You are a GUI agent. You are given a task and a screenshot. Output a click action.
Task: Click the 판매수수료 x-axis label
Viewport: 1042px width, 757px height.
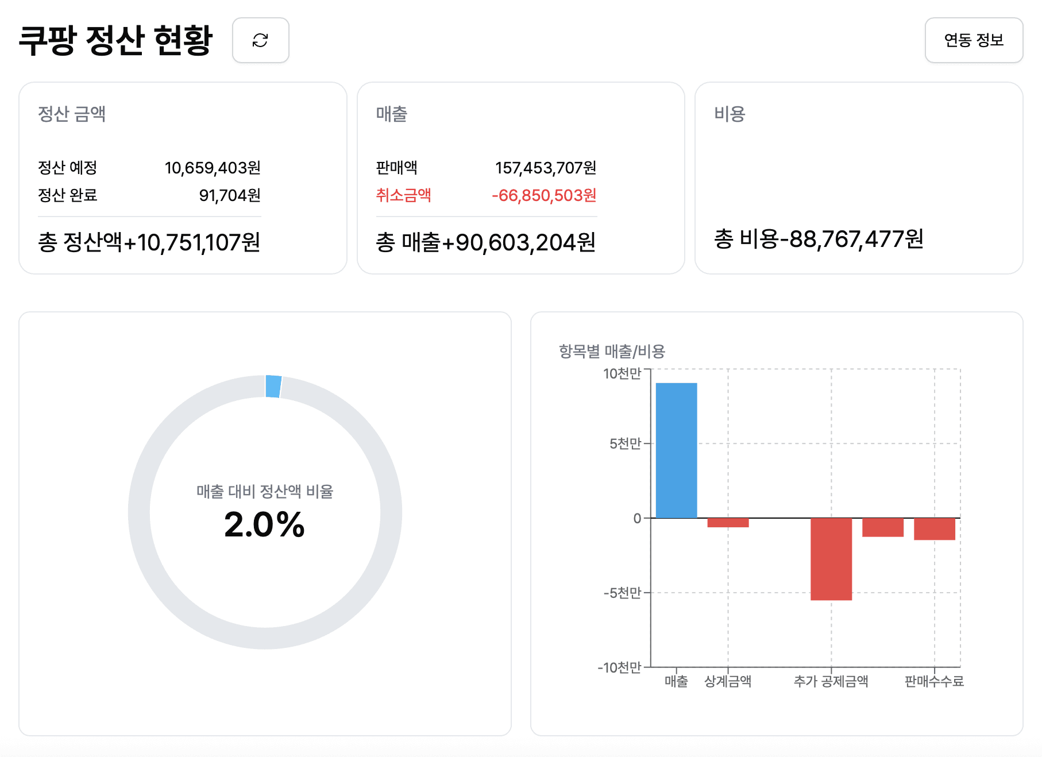tap(935, 682)
